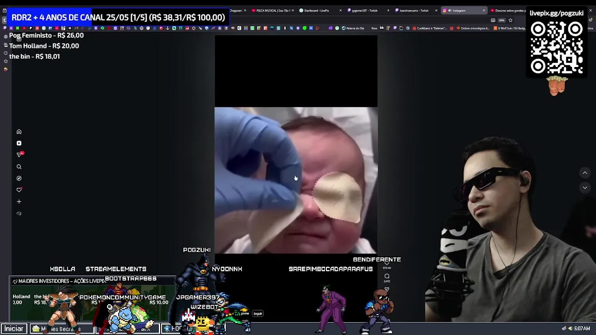The width and height of the screenshot is (596, 335).
Task: Open the Roxa bookmark
Action: point(374,28)
